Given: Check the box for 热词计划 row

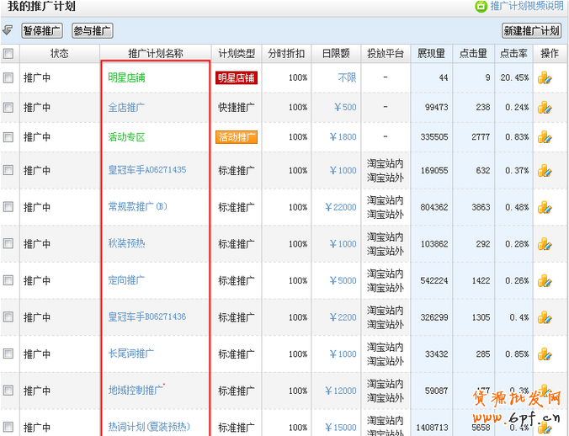Looking at the screenshot, I should pyautogui.click(x=8, y=427).
